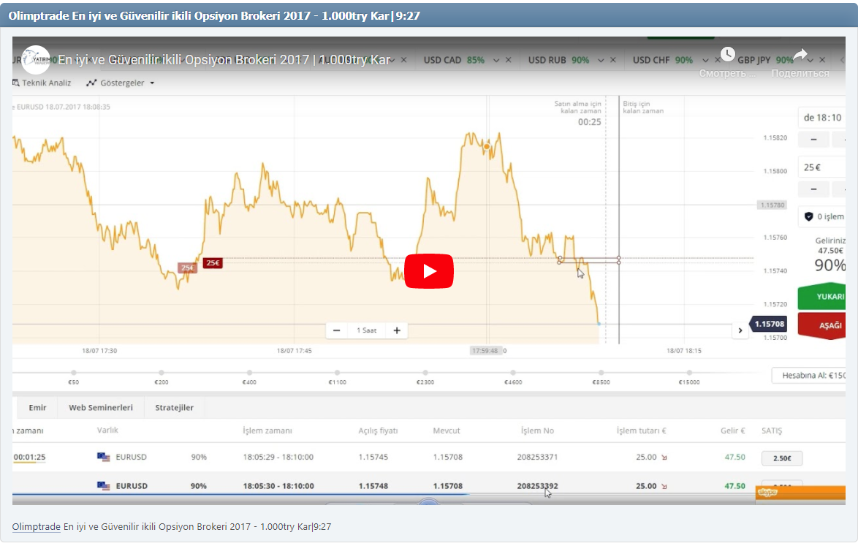858x546 pixels.
Task: Expand the Göstergeler dropdown menu
Action: click(x=151, y=83)
